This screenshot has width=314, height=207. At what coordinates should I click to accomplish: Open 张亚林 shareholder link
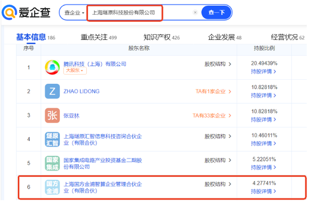tap(71, 116)
